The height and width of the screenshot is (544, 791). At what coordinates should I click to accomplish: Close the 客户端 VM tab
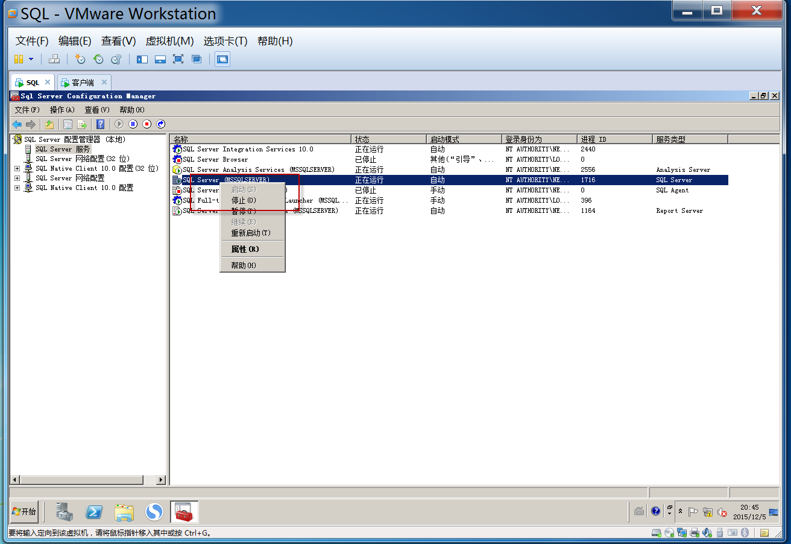[104, 82]
